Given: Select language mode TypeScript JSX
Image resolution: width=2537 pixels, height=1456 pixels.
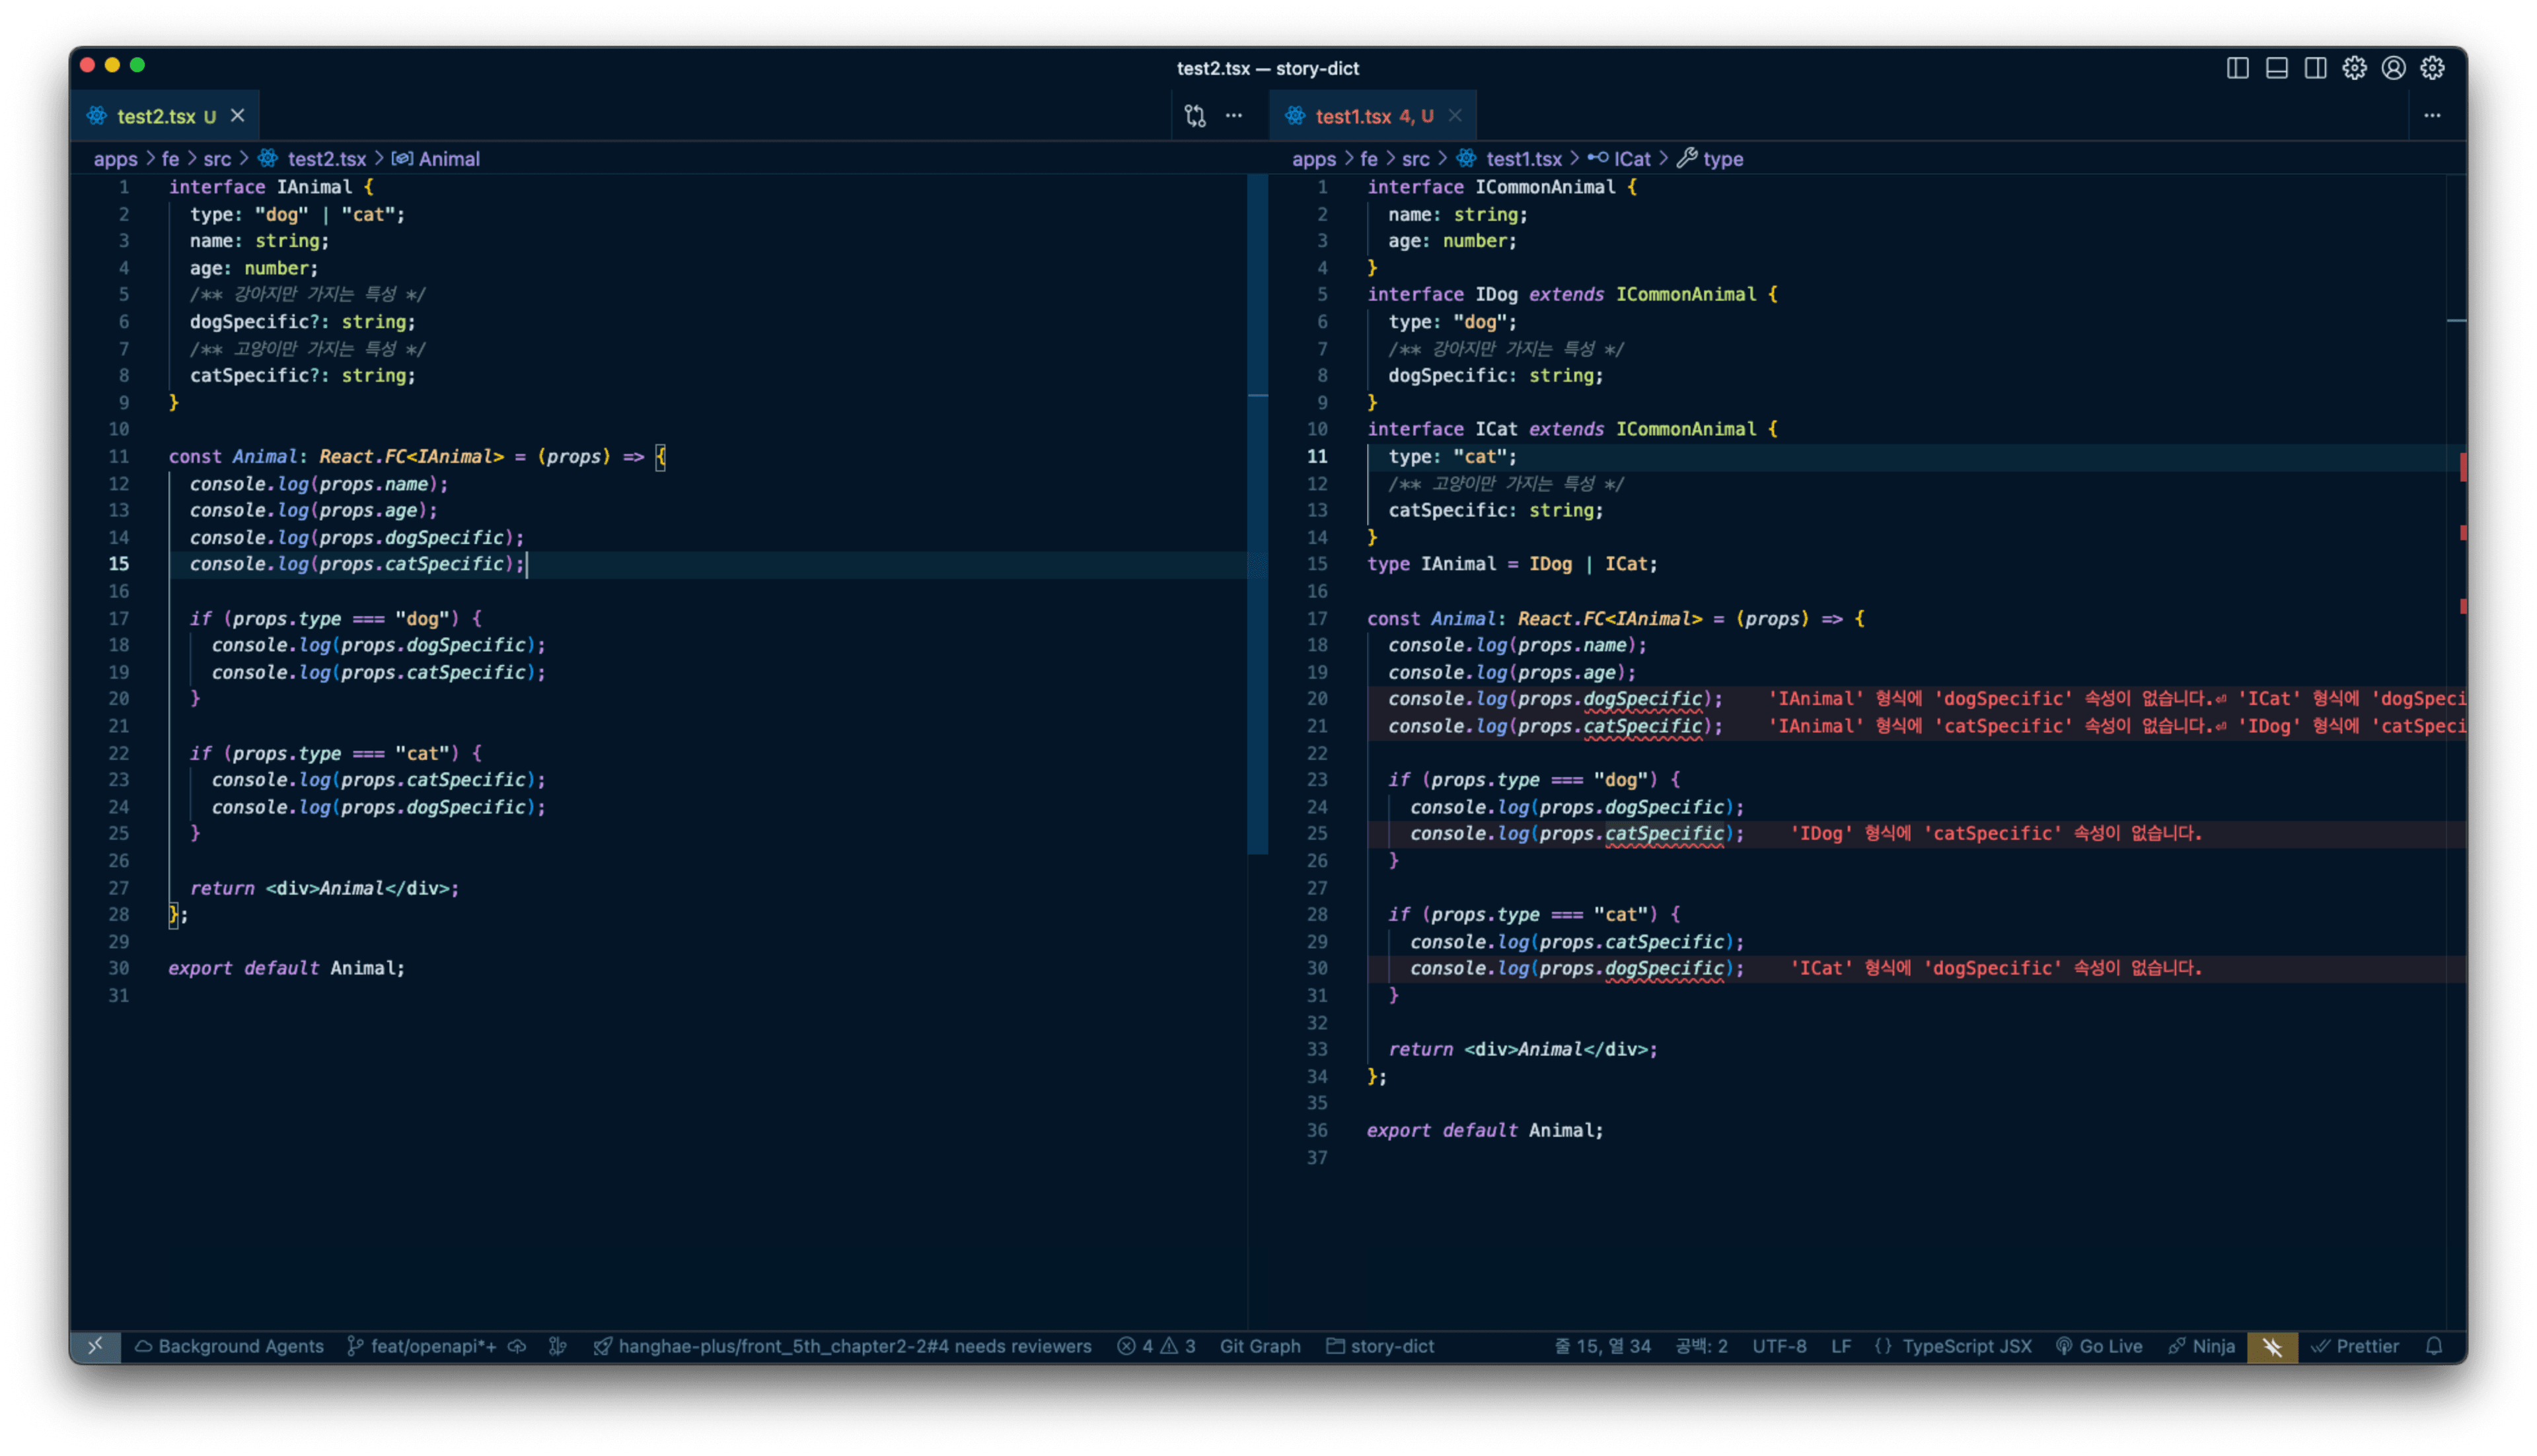Looking at the screenshot, I should tap(1967, 1347).
